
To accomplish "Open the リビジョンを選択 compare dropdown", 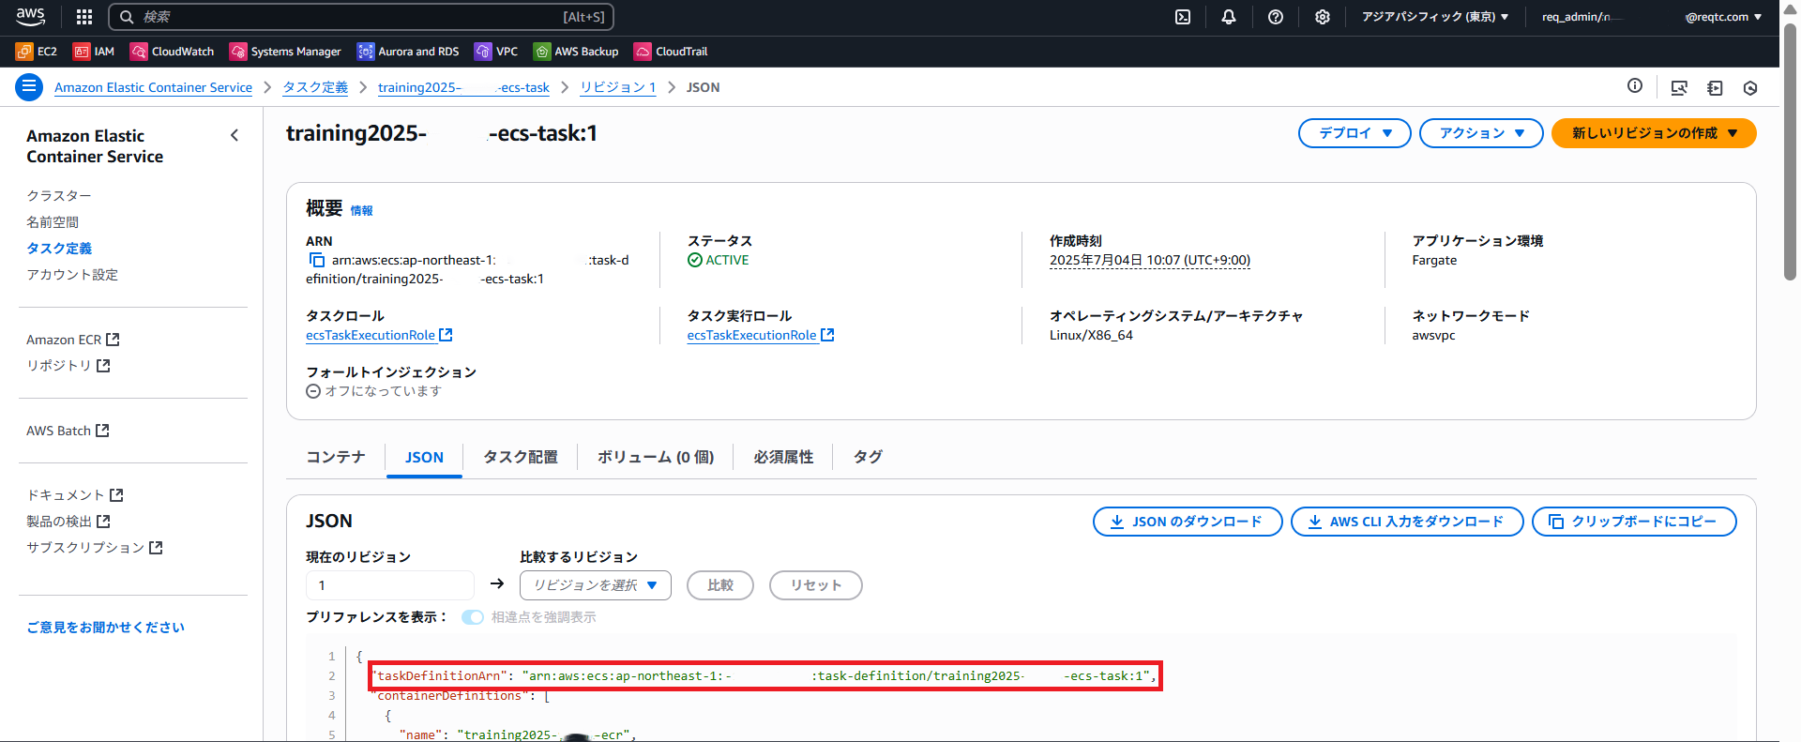I will pyautogui.click(x=596, y=584).
